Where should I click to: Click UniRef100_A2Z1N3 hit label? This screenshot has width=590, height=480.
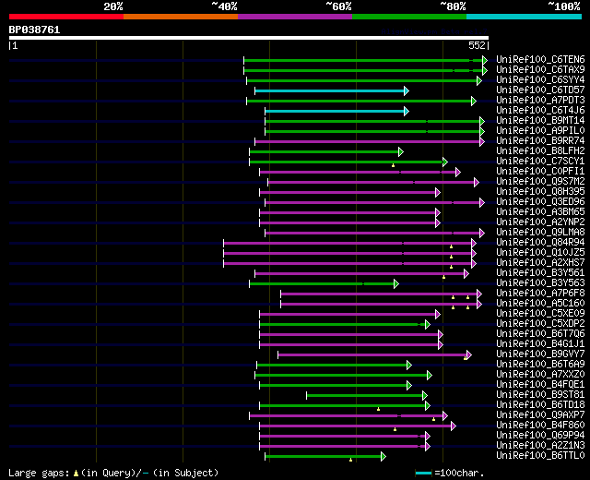[540, 446]
